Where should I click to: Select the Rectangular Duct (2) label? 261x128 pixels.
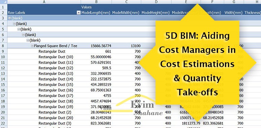tap(55, 112)
